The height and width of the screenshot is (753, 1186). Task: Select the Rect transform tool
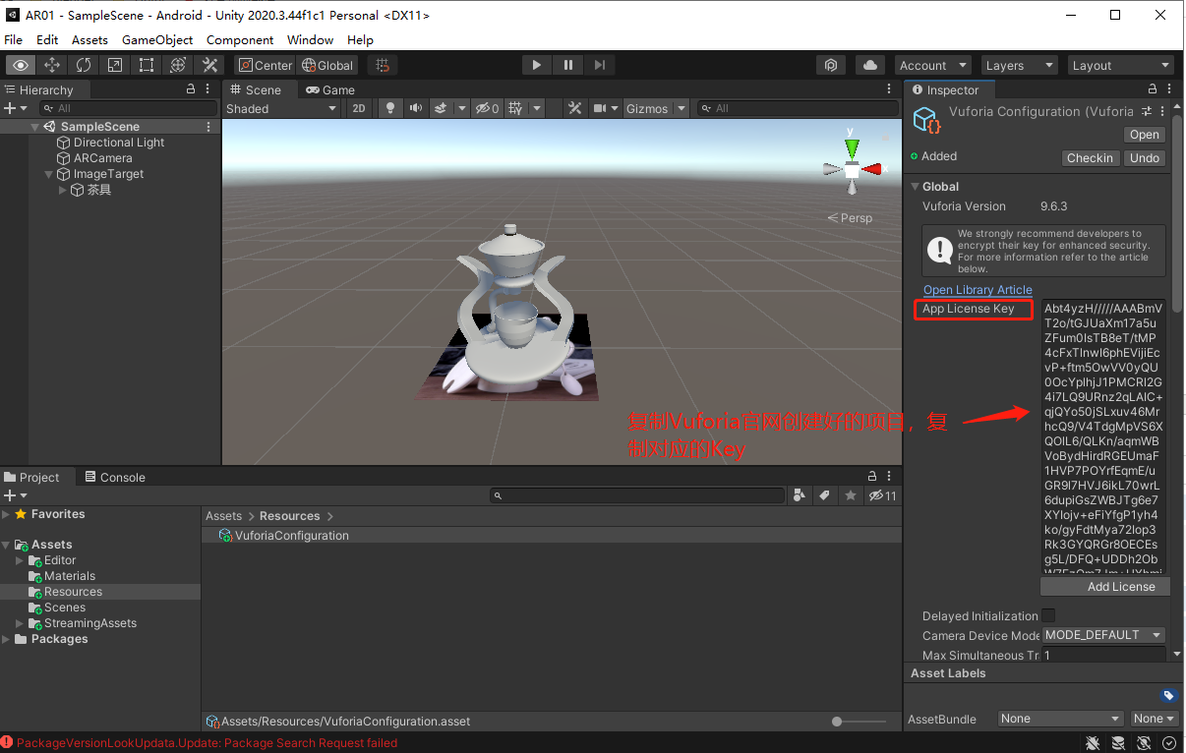tap(147, 65)
